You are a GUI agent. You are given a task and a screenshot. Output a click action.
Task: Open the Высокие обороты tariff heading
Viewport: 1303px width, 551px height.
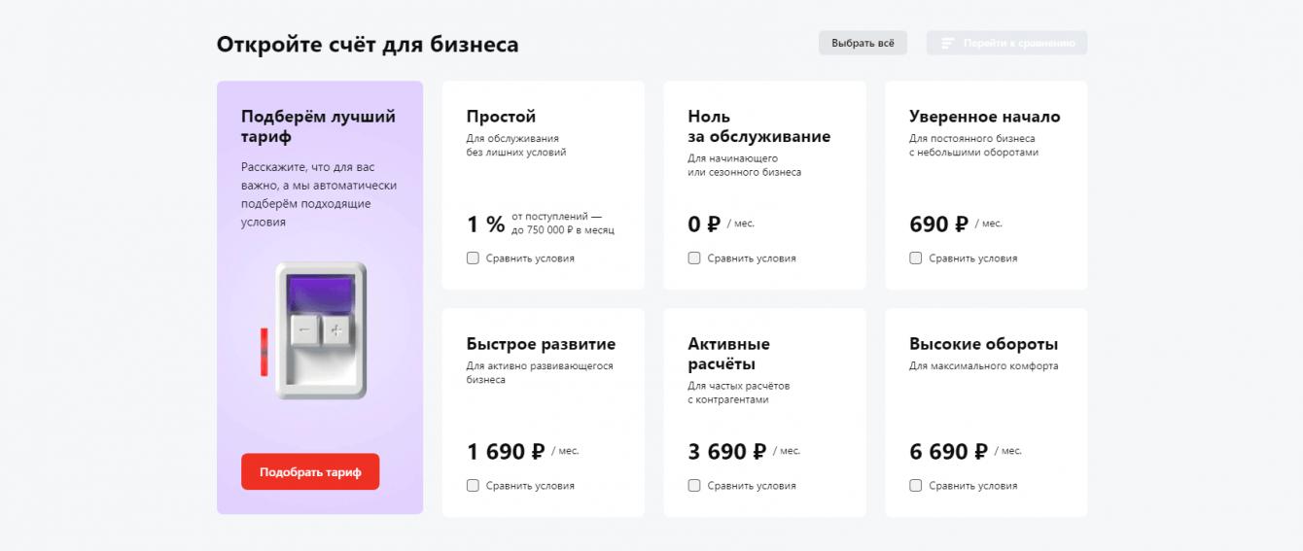pyautogui.click(x=983, y=344)
